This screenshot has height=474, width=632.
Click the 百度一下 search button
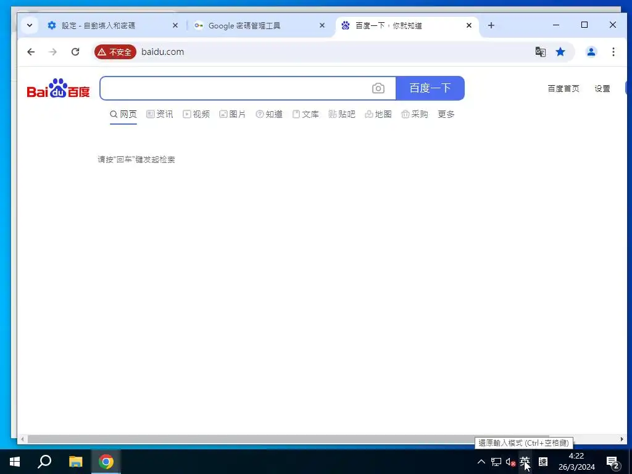430,88
